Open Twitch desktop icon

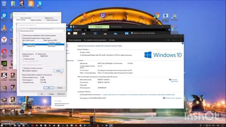[103, 16]
